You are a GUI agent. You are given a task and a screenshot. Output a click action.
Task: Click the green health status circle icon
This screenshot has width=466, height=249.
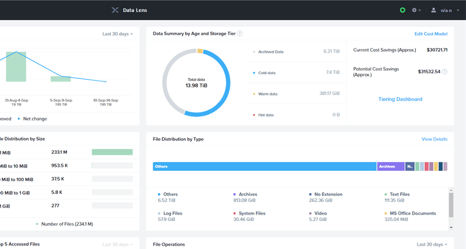coord(402,10)
